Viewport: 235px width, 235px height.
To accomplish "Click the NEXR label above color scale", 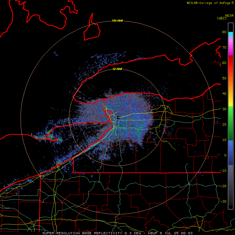I will click(230, 16).
